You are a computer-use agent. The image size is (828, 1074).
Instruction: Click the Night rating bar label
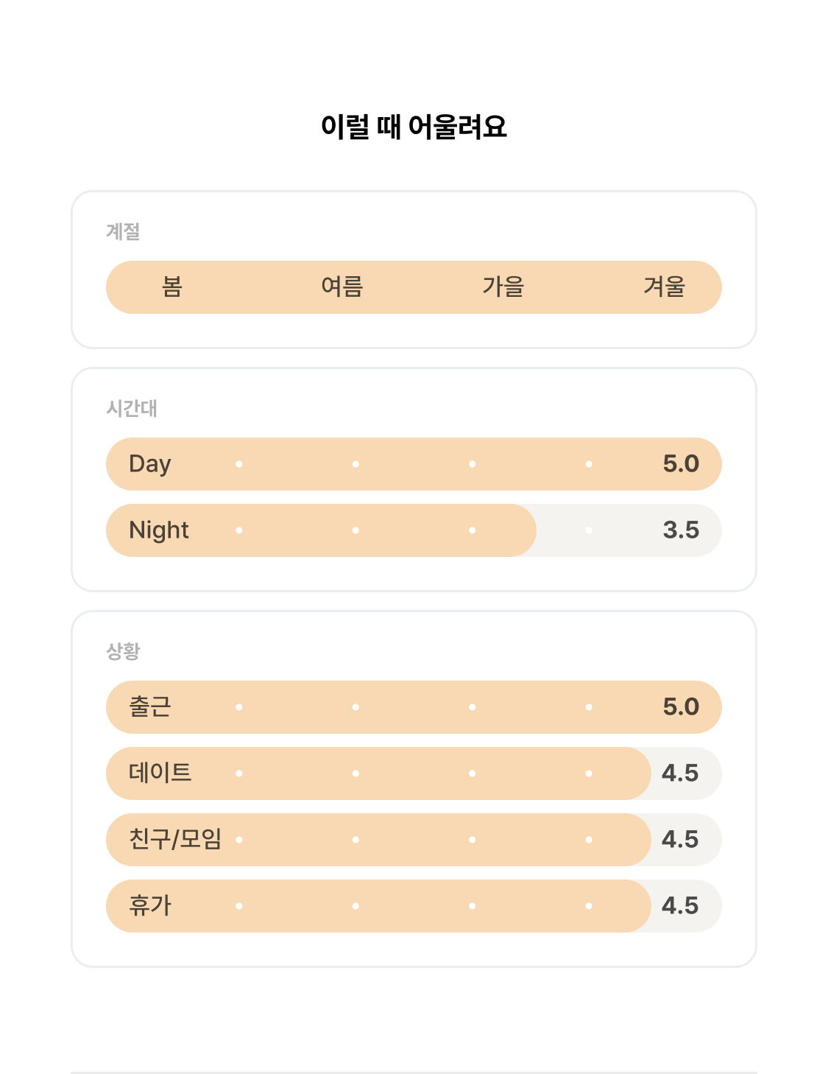(x=159, y=530)
